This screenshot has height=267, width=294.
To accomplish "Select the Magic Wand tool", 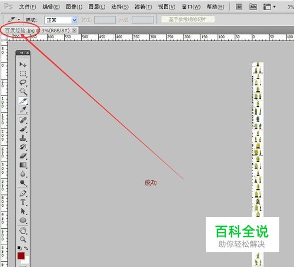I will (x=23, y=91).
